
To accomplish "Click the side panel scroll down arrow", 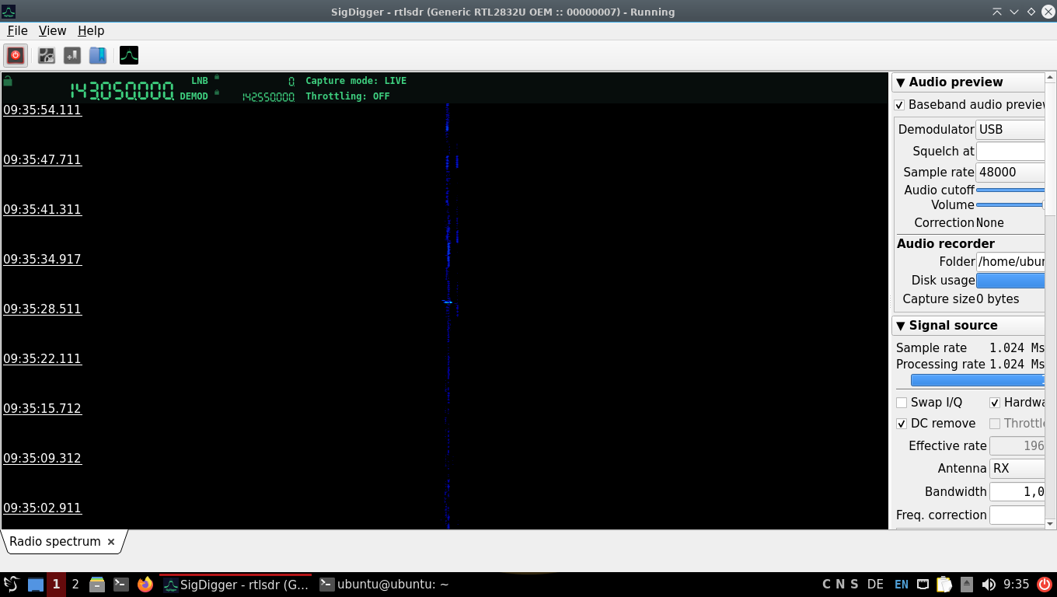I will pos(1051,525).
